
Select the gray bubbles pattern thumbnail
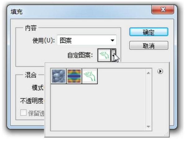click(x=58, y=76)
